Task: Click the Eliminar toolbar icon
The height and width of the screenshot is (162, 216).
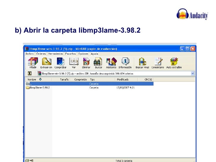Action: coord(86,61)
